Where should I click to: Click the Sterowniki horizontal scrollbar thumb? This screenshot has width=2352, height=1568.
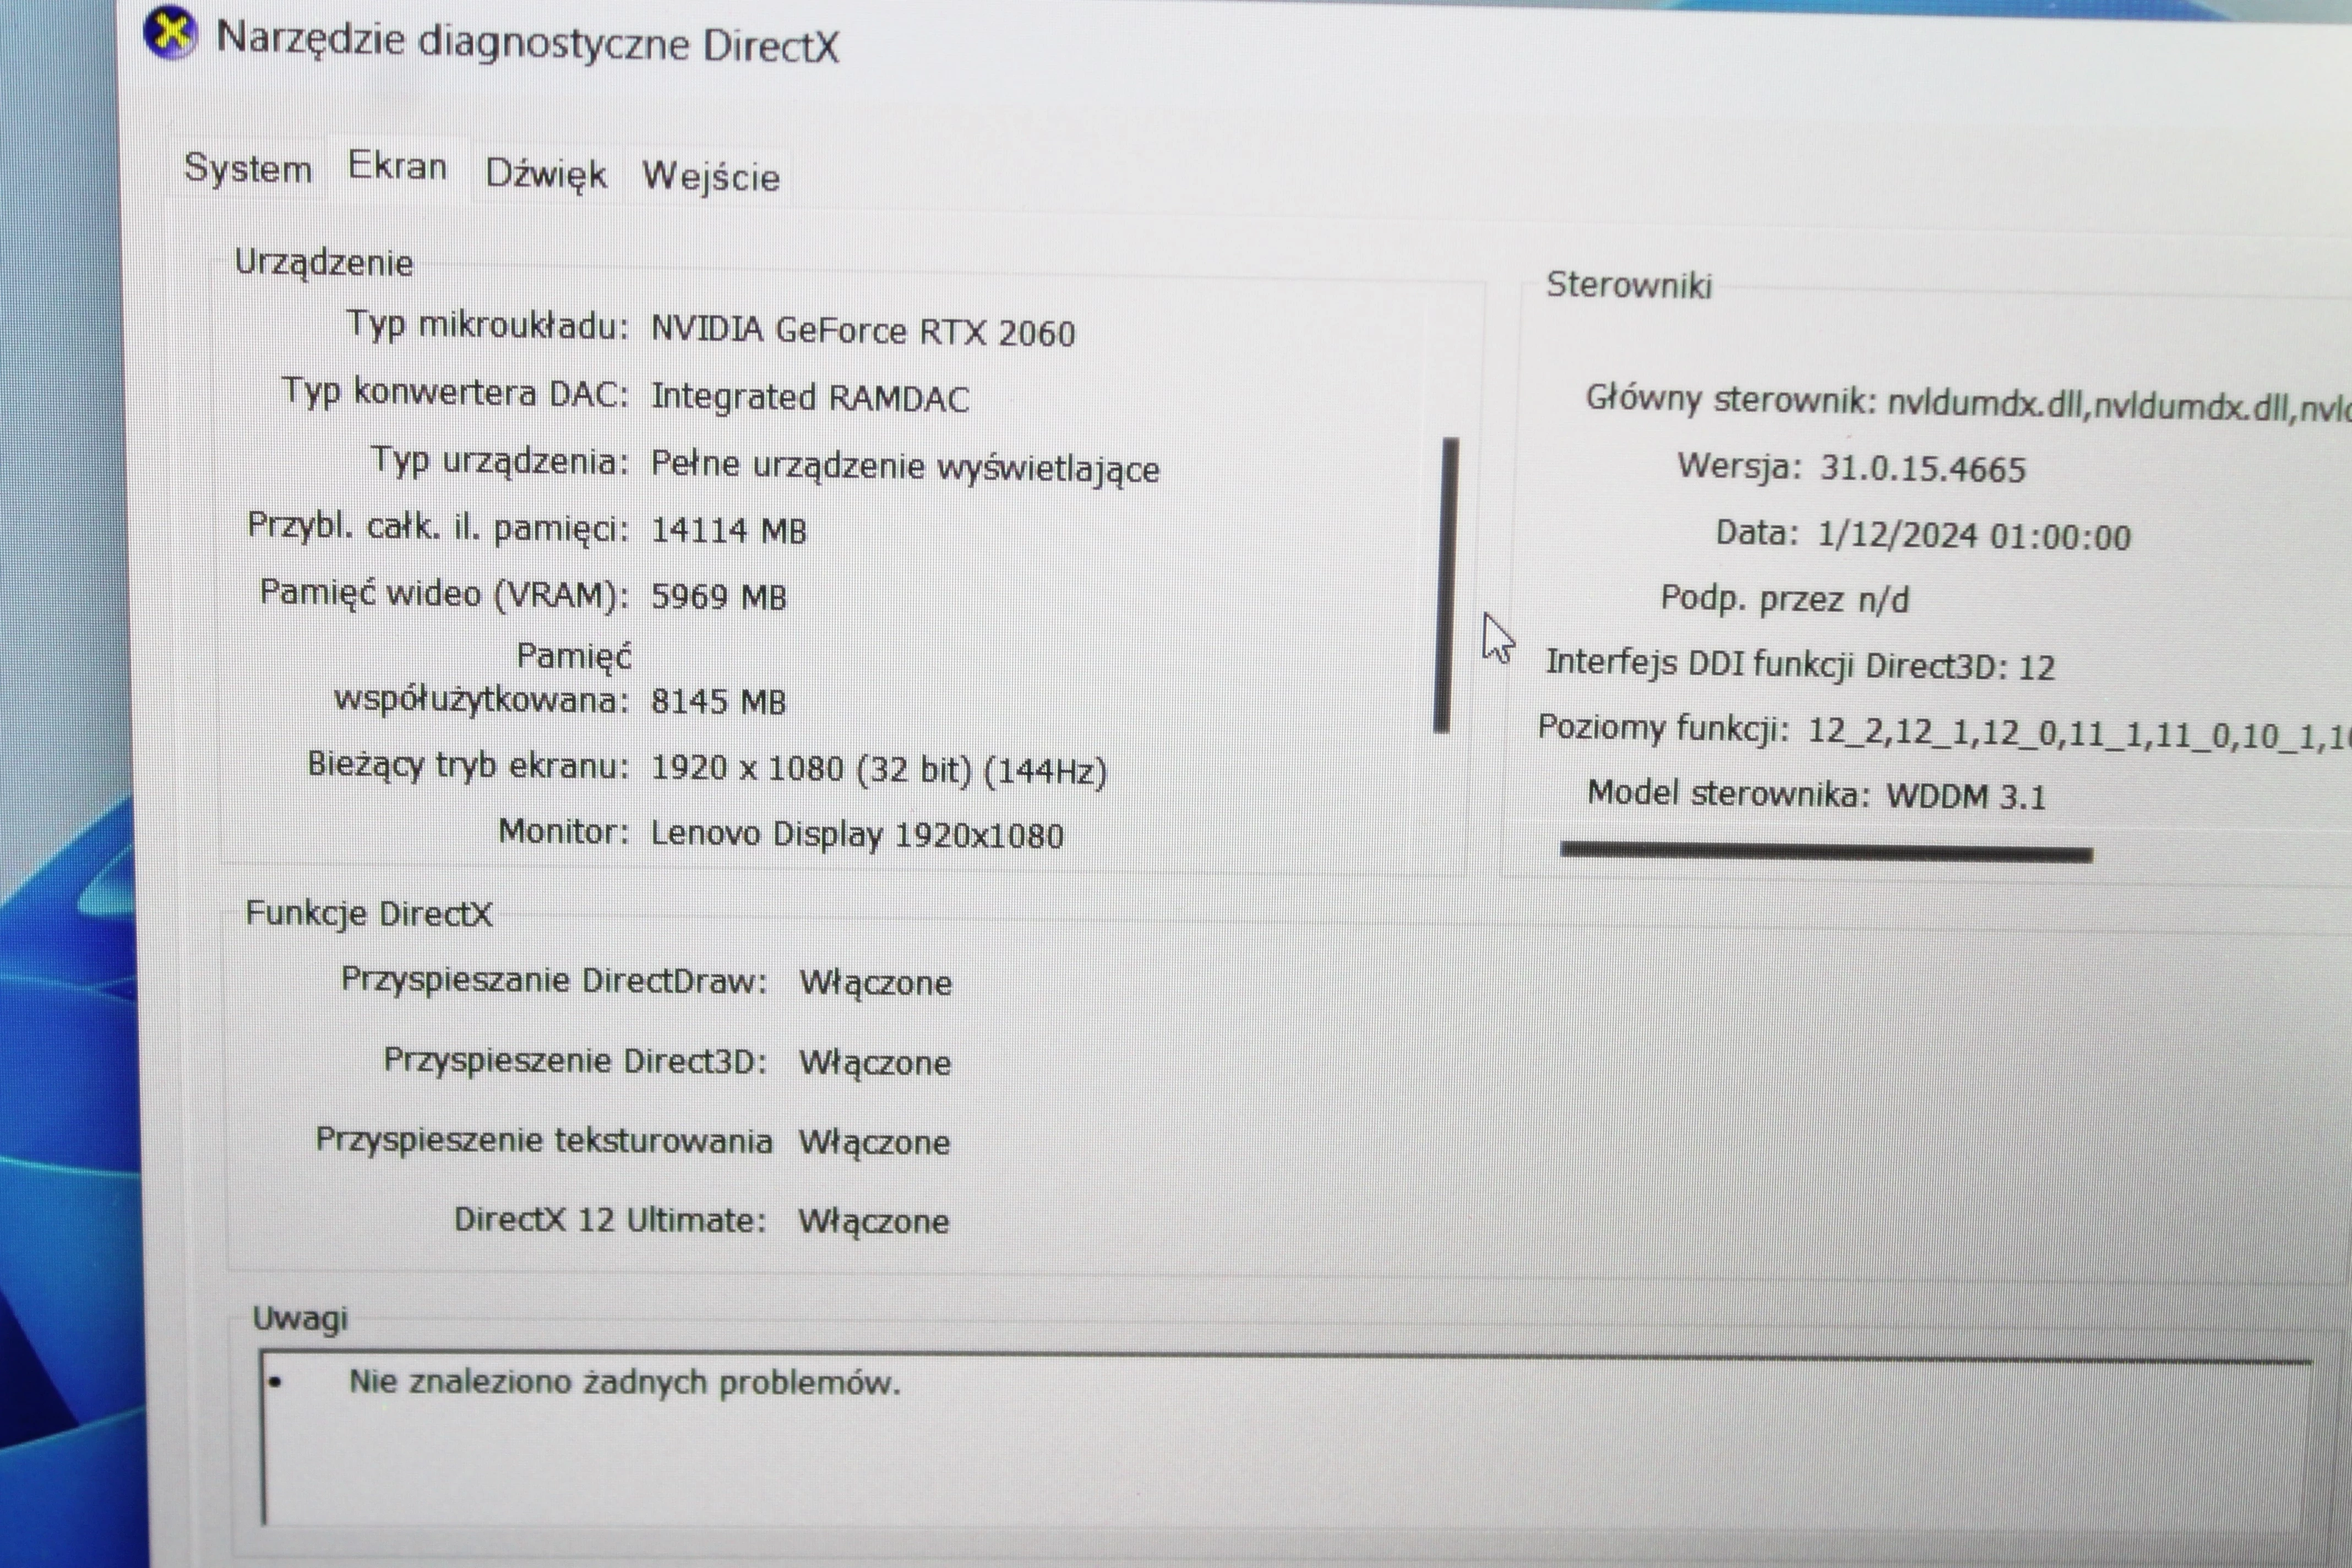(x=1826, y=852)
